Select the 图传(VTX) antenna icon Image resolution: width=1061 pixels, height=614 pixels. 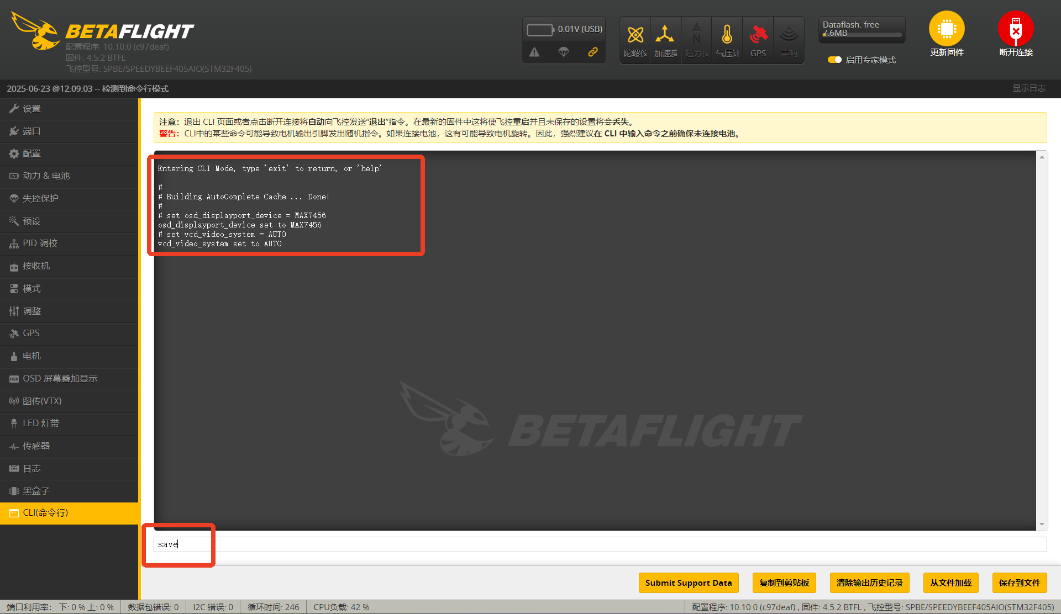click(14, 401)
